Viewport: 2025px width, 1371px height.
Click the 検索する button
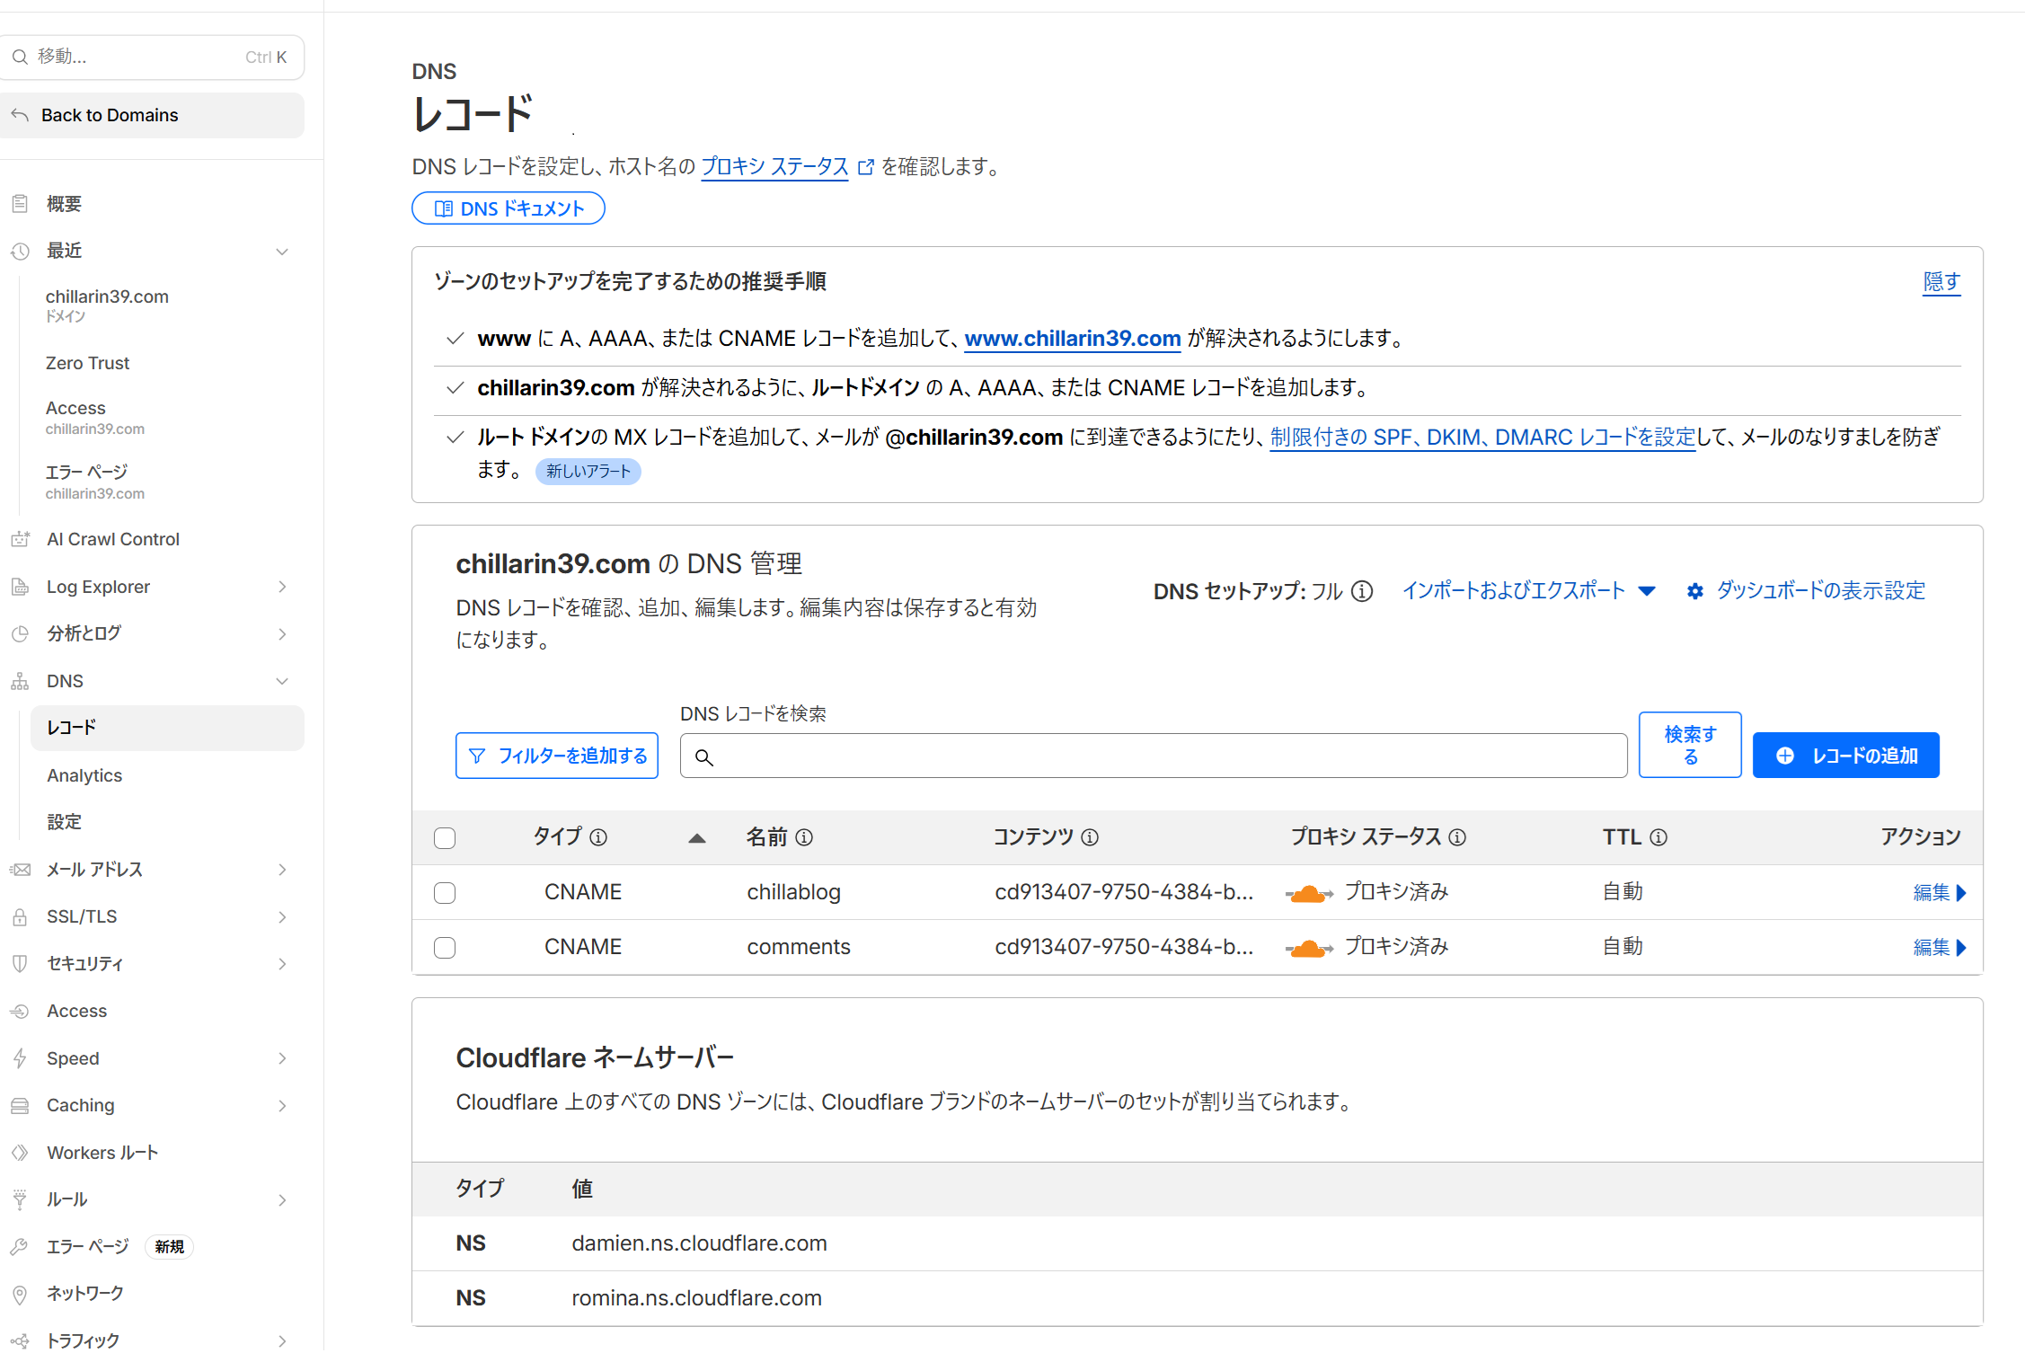tap(1690, 745)
